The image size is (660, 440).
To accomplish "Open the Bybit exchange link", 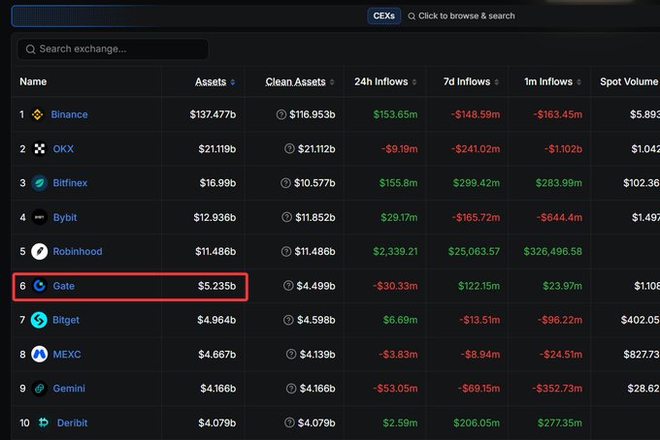I will click(x=65, y=217).
